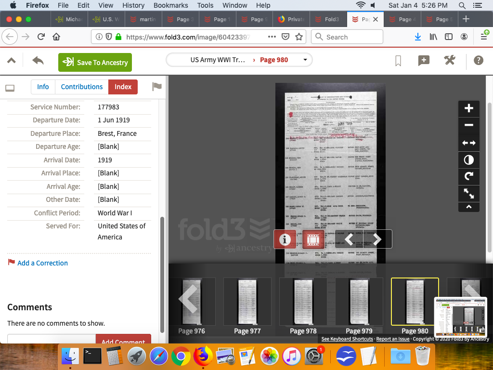
Task: Enter fullscreen viewer mode
Action: tap(468, 194)
